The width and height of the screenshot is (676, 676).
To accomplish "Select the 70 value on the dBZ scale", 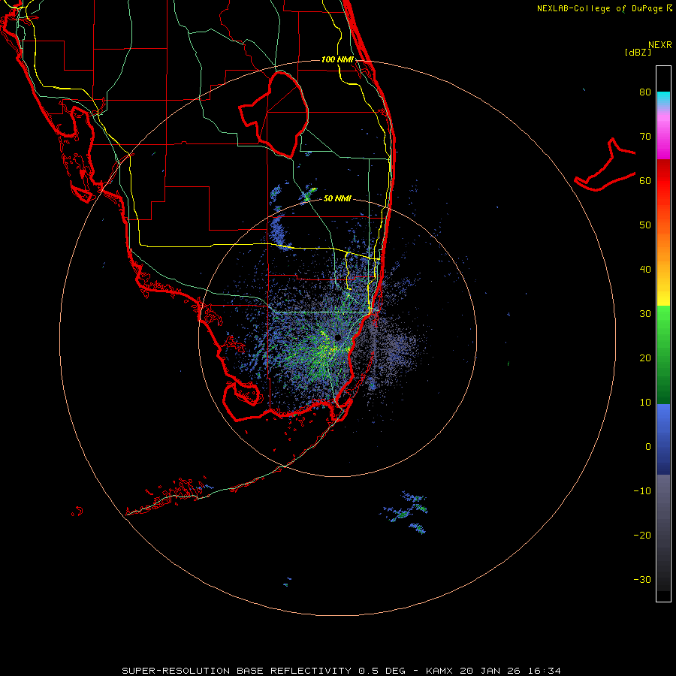I will pyautogui.click(x=645, y=136).
